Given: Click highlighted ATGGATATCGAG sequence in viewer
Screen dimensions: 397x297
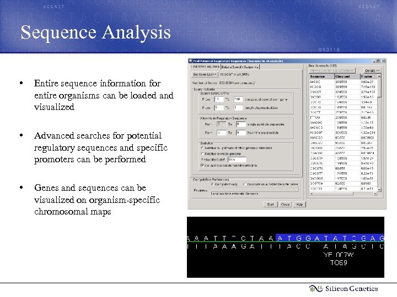Looking at the screenshot, I should [330, 238].
